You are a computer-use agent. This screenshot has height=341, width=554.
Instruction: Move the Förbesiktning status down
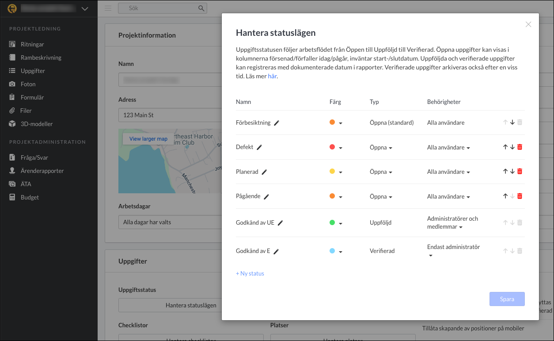point(512,123)
